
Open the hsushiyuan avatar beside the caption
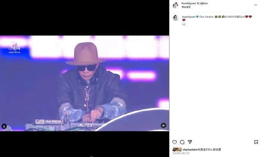(x=175, y=18)
